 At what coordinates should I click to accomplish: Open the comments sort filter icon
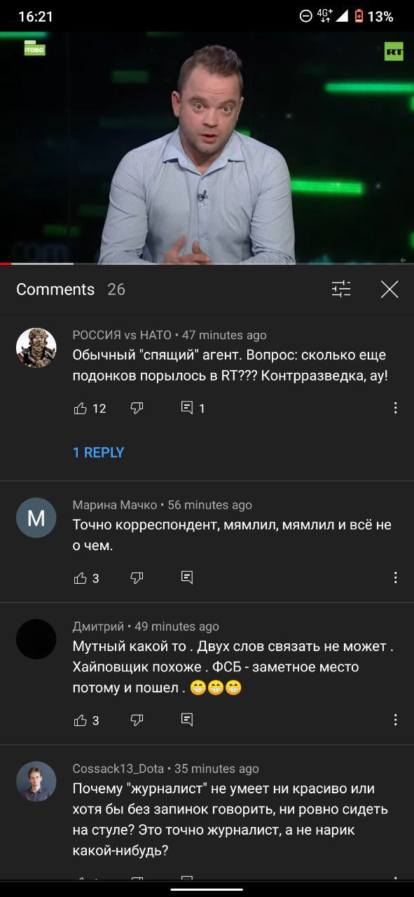coord(341,289)
